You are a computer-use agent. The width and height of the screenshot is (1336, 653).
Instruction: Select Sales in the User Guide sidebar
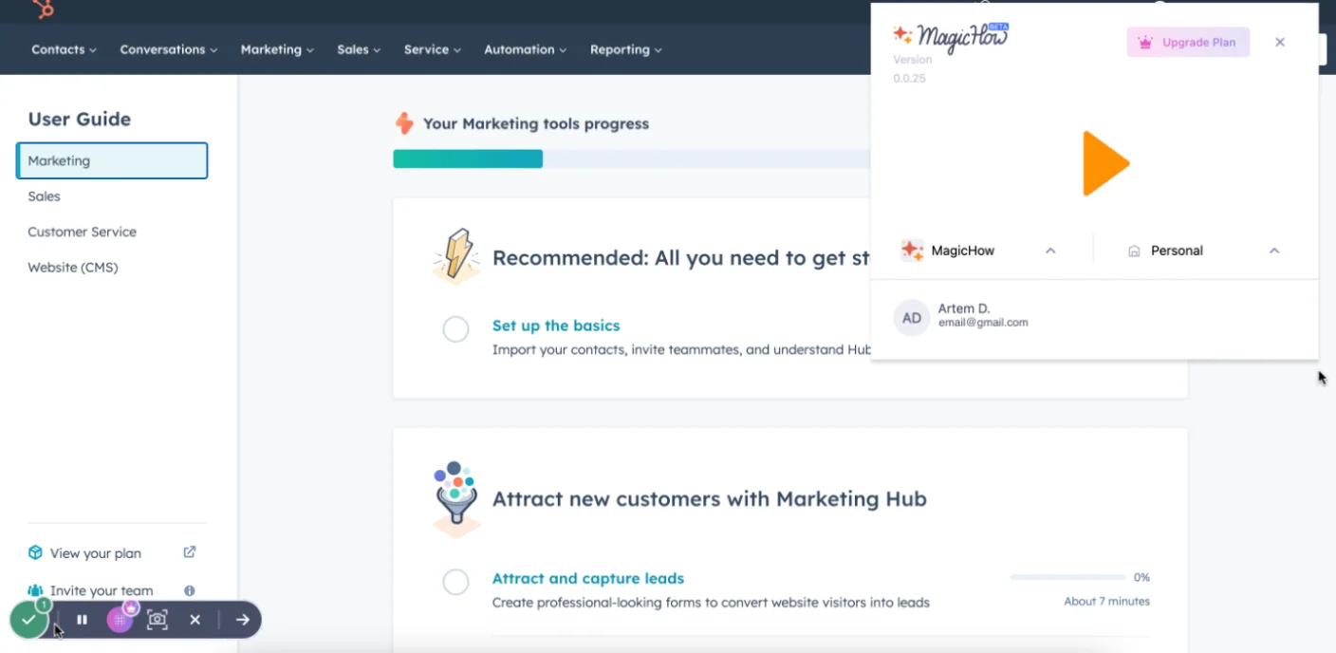pos(45,196)
